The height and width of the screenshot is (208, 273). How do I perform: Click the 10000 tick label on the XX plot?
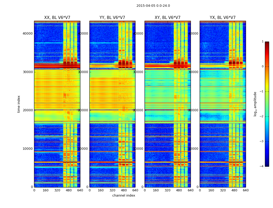pyautogui.click(x=28, y=148)
